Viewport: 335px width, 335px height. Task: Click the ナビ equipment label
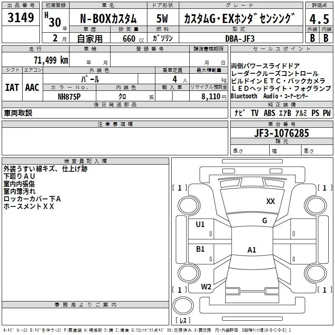coord(239,113)
